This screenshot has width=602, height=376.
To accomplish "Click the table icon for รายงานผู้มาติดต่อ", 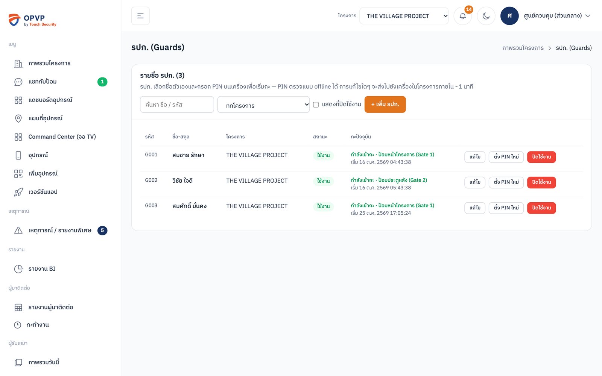I will [18, 308].
